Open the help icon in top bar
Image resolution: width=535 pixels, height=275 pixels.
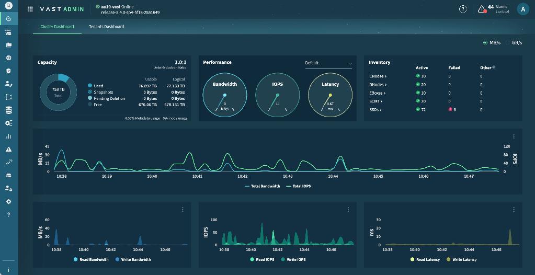463,9
